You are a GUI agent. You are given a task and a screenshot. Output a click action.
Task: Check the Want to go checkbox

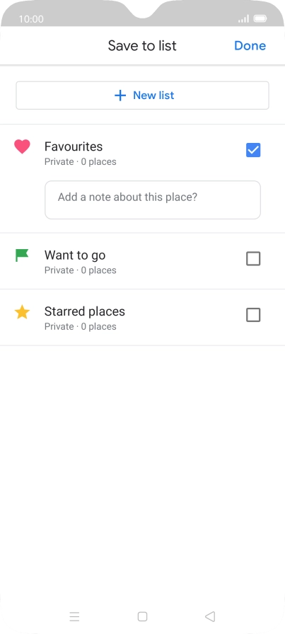coord(253,259)
